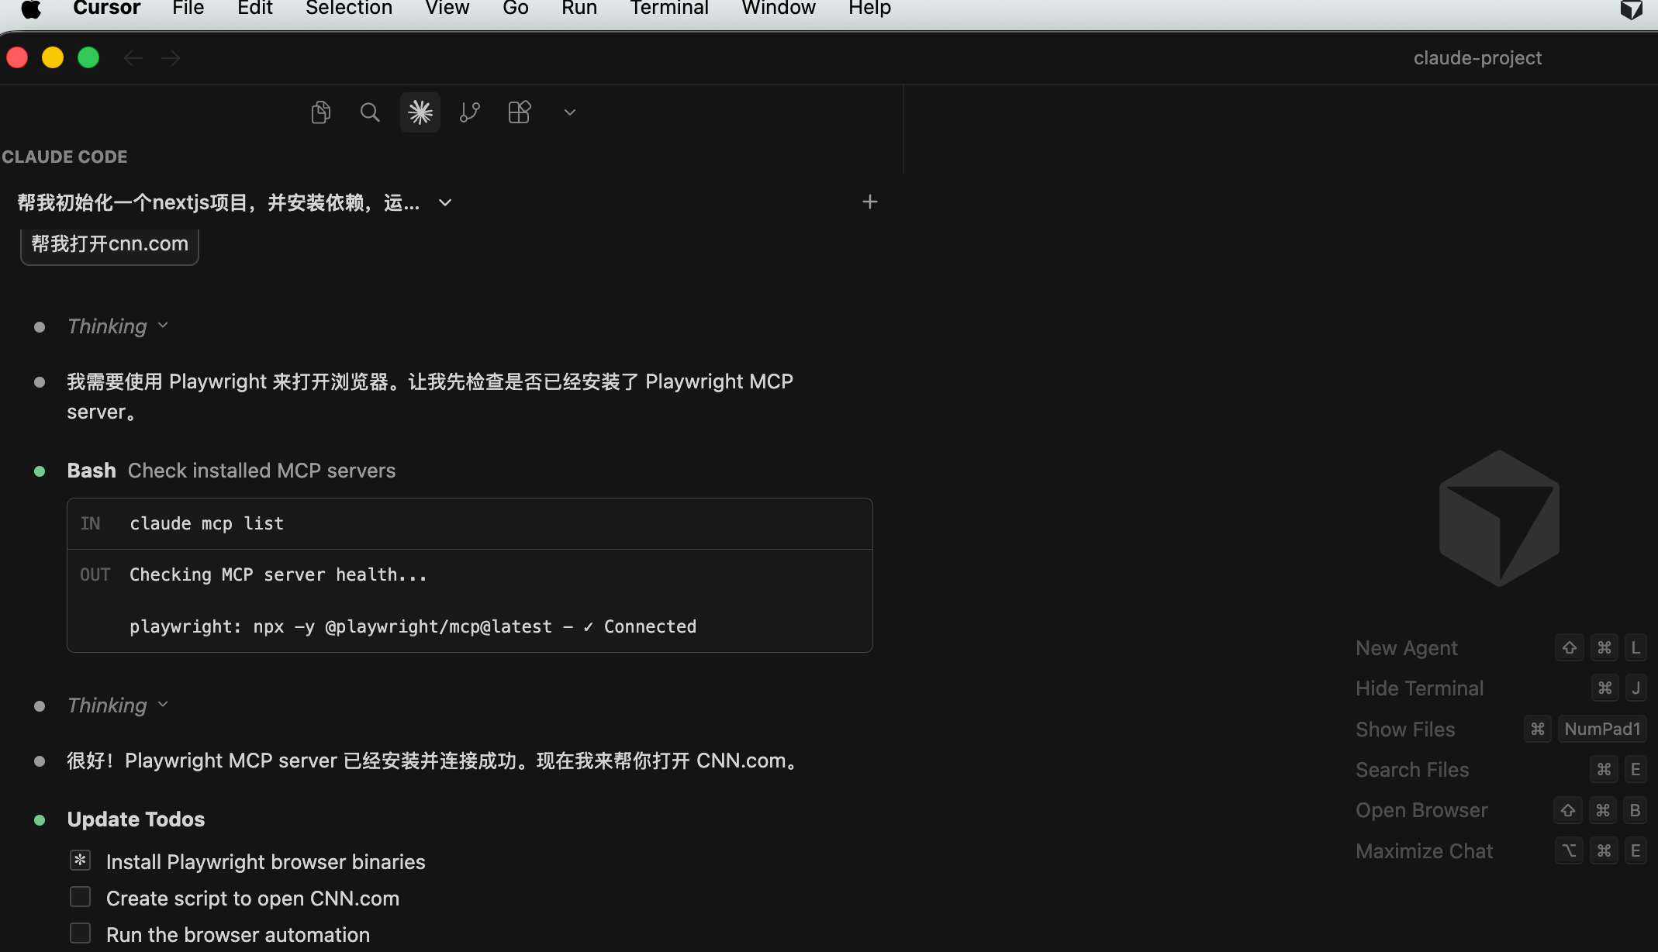Screen dimensions: 1658x952
Task: Click the forward navigation arrow
Action: click(171, 58)
